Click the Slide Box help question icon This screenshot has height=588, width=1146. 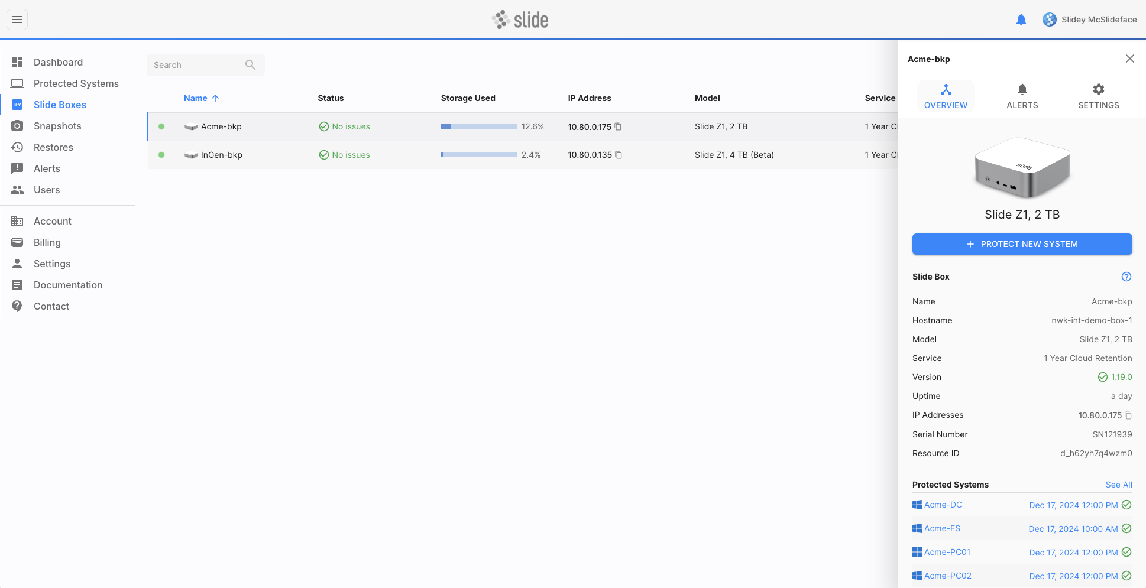(1126, 277)
